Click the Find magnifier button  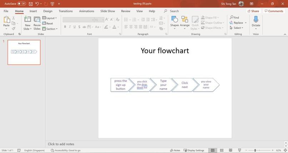pos(234,18)
